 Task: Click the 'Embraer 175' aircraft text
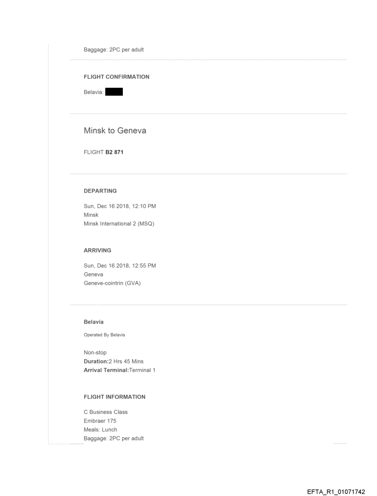(99, 421)
